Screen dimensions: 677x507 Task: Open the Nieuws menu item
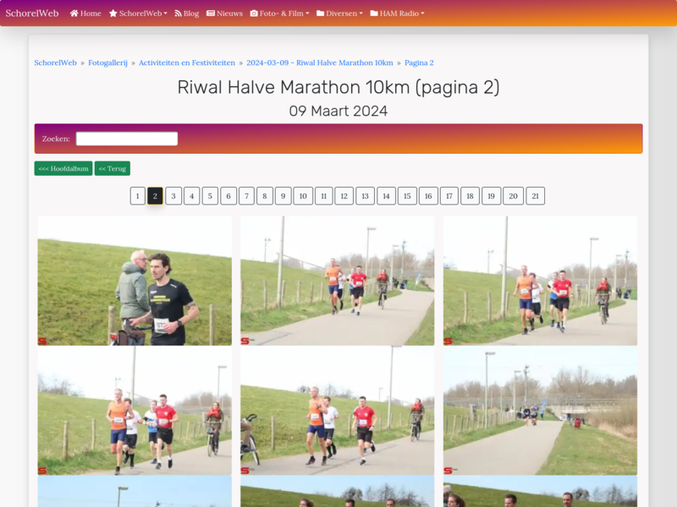click(224, 14)
